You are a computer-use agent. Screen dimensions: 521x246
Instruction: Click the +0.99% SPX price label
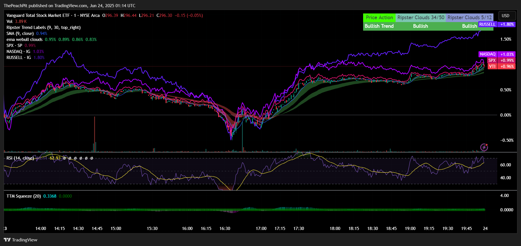(507, 60)
